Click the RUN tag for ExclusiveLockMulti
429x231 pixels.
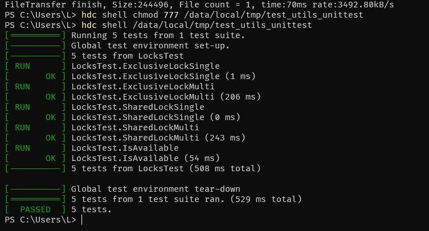[x=22, y=86]
